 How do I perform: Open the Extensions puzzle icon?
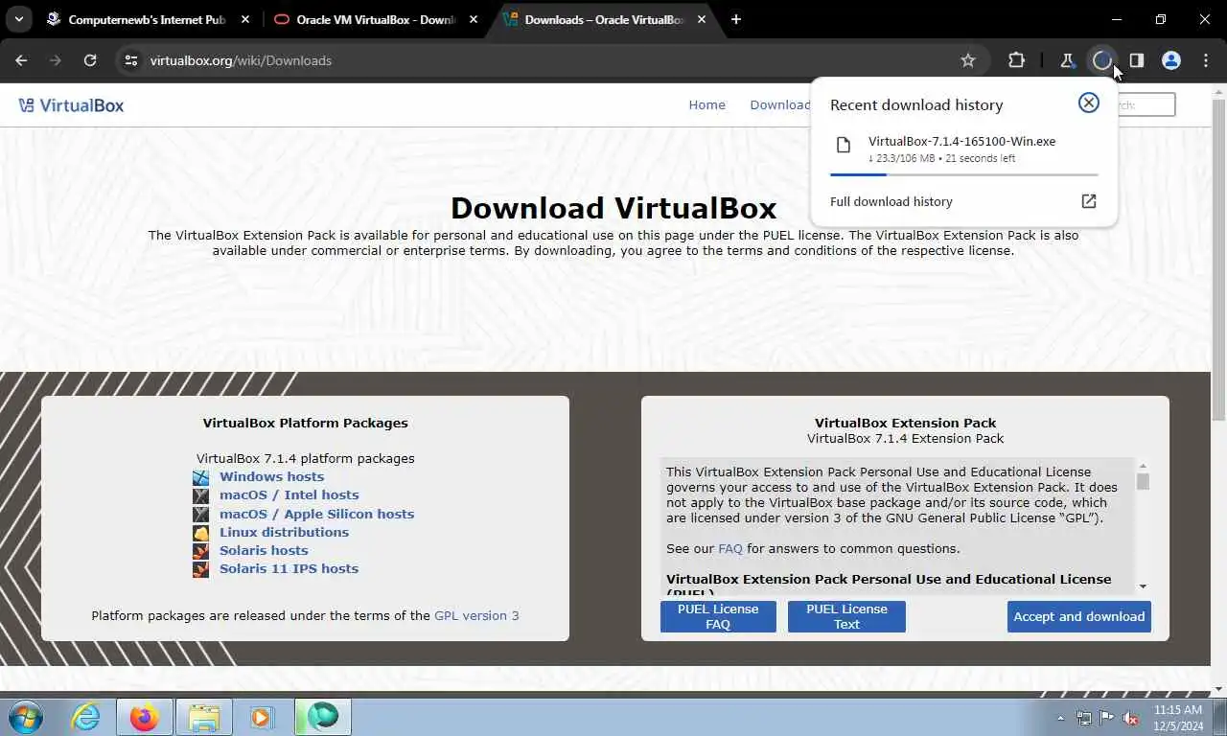tap(1016, 60)
